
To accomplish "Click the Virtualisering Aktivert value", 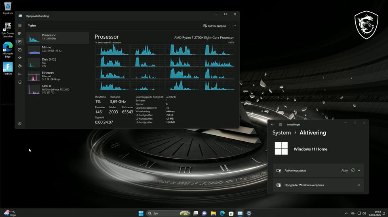I will [x=170, y=112].
